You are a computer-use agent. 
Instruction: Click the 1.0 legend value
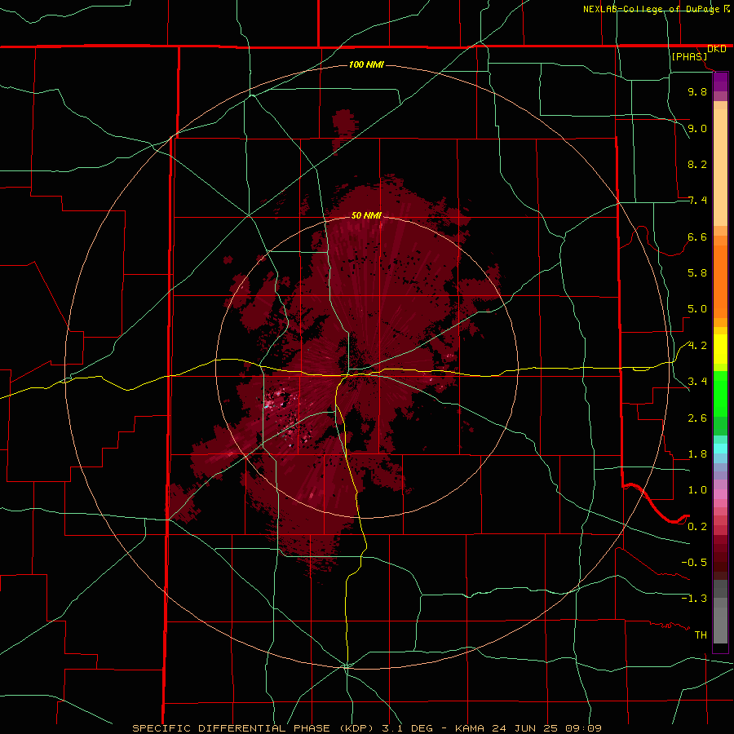pyautogui.click(x=697, y=490)
